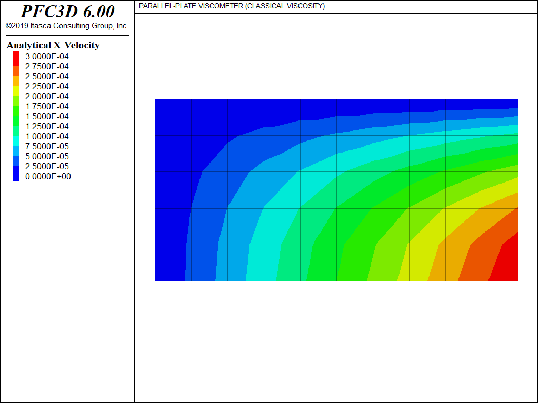The image size is (539, 404).
Task: Click the legend value 1.5000E-04
Action: click(47, 116)
